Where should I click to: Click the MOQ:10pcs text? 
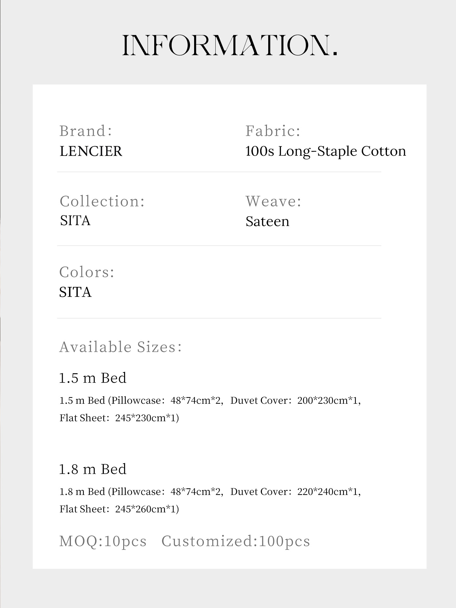103,541
